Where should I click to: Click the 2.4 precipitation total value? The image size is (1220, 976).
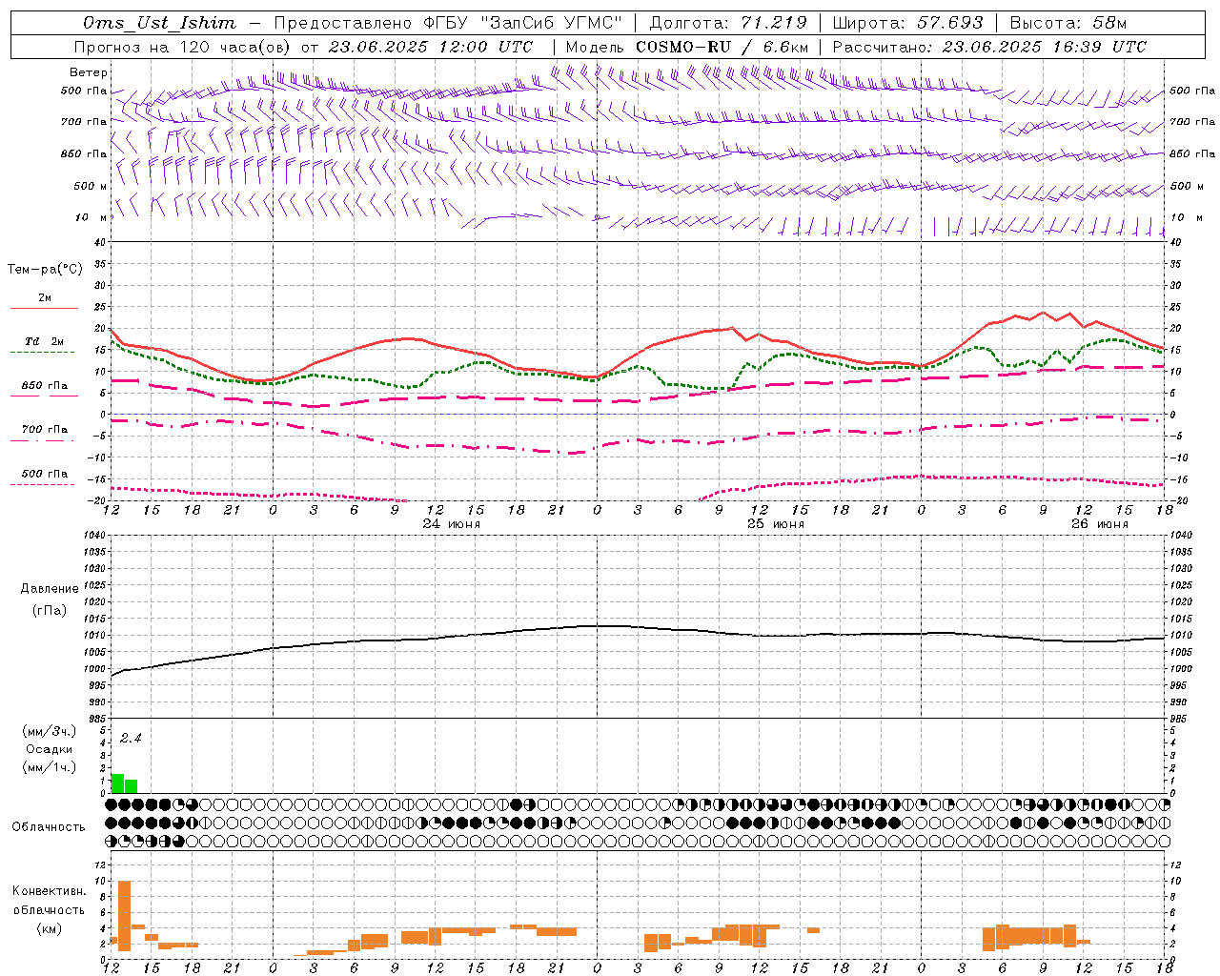(x=131, y=739)
